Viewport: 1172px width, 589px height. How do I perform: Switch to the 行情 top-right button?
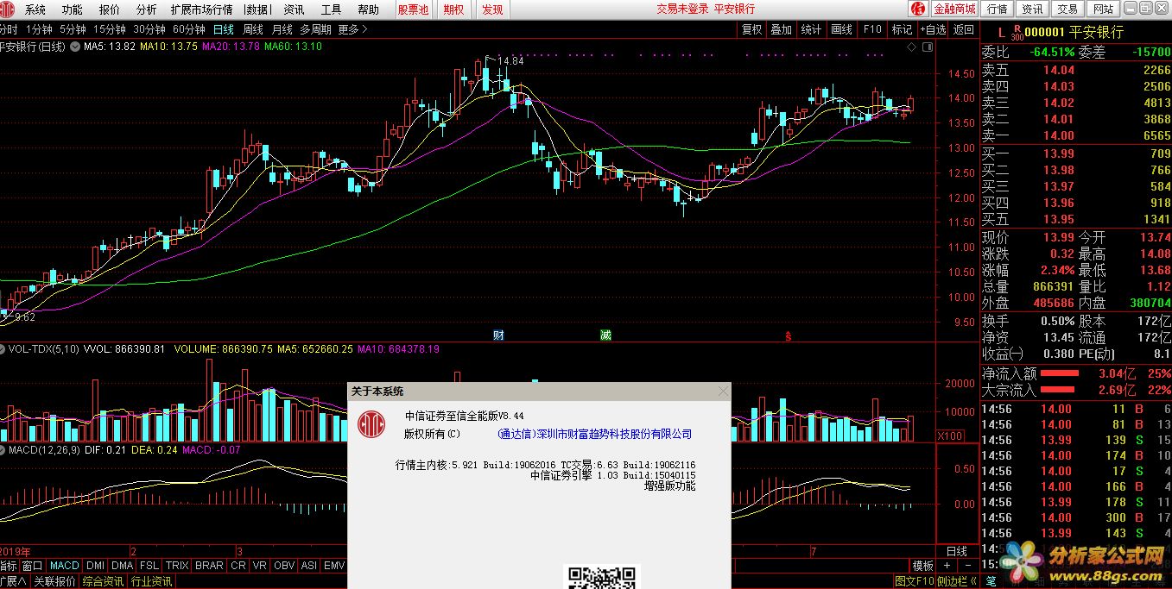click(997, 9)
